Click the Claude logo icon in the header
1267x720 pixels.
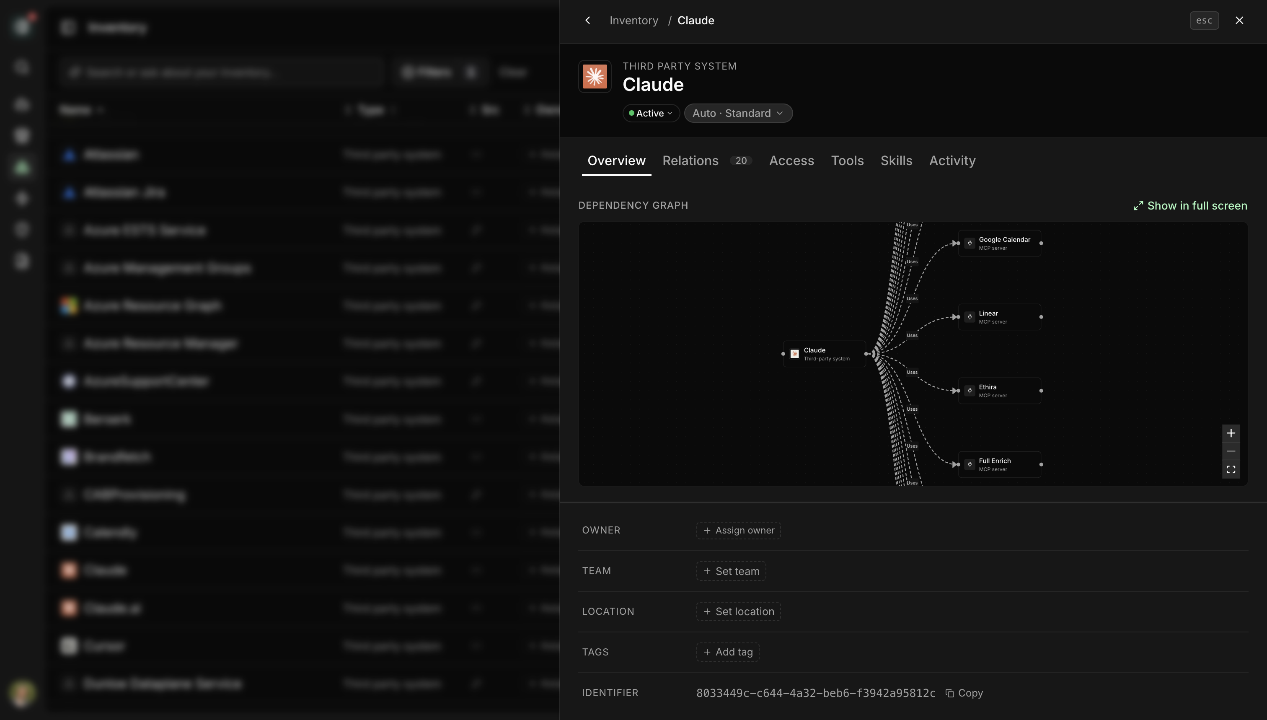click(x=595, y=77)
